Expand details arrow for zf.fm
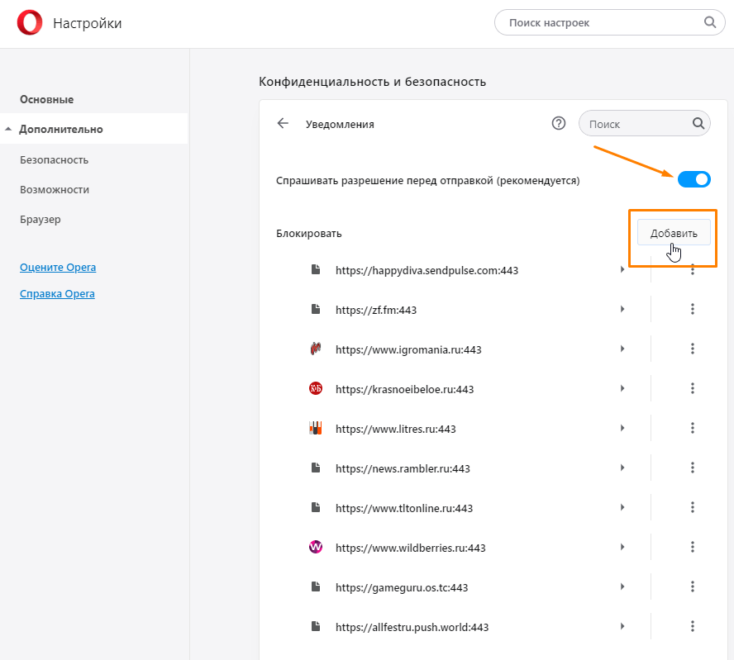This screenshot has height=660, width=734. [622, 310]
